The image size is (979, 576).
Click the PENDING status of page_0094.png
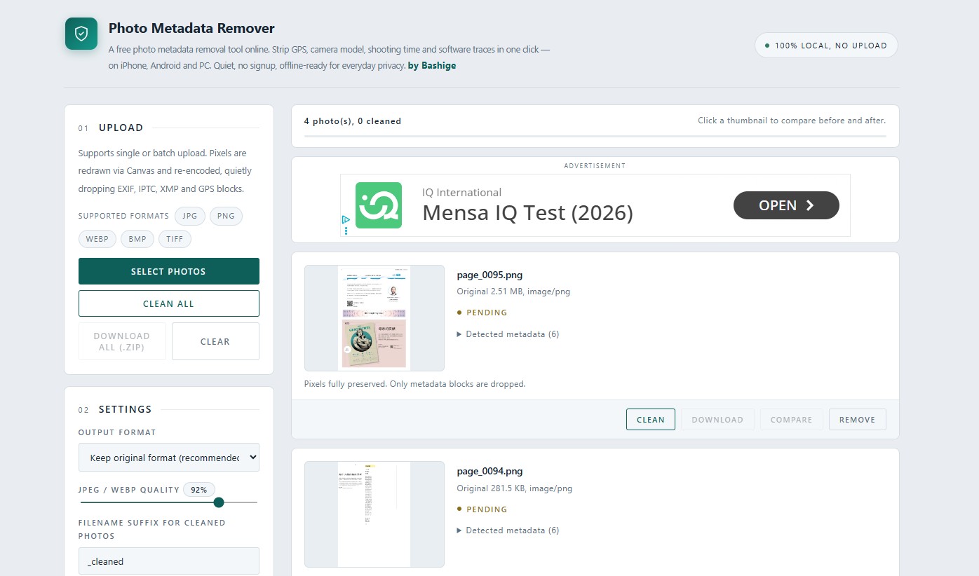482,509
